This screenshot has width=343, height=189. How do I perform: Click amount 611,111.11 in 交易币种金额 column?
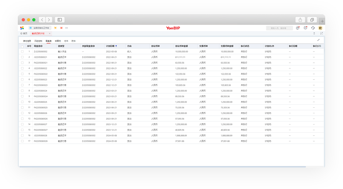point(226,57)
